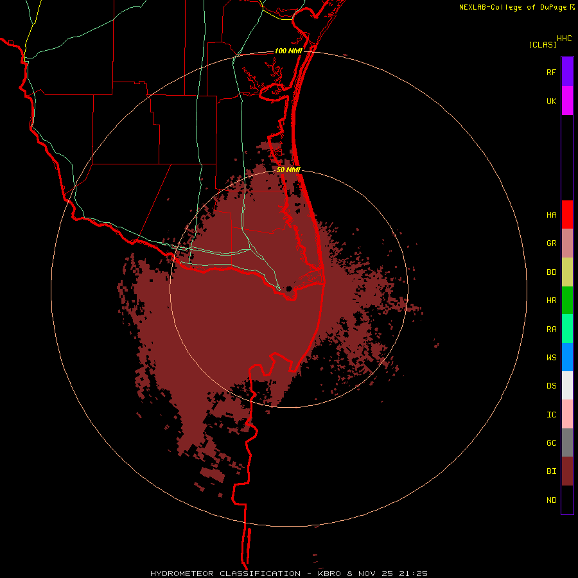Select the BD yellow legend swatch
The image size is (578, 578).
point(567,272)
